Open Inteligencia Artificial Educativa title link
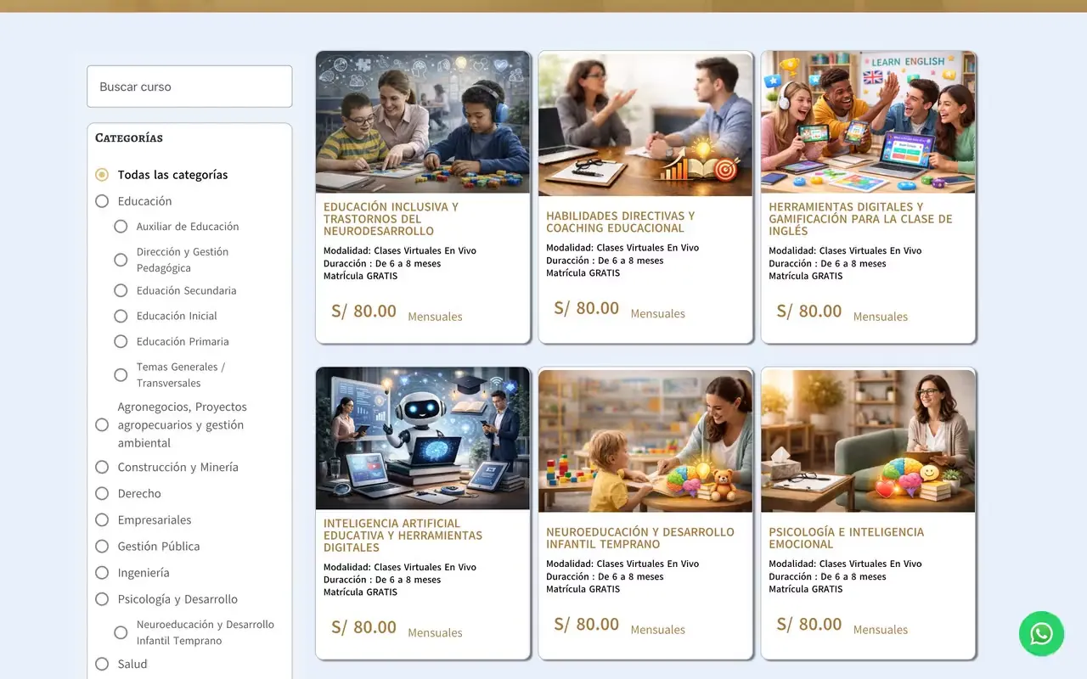The image size is (1087, 679). click(403, 536)
